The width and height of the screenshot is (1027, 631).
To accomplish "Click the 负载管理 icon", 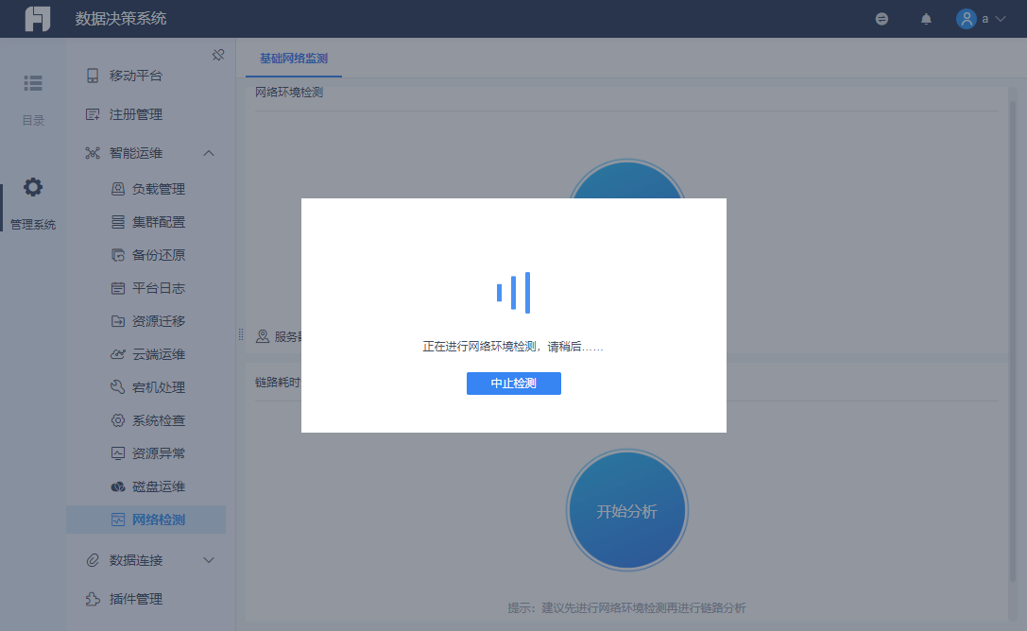I will click(x=118, y=189).
